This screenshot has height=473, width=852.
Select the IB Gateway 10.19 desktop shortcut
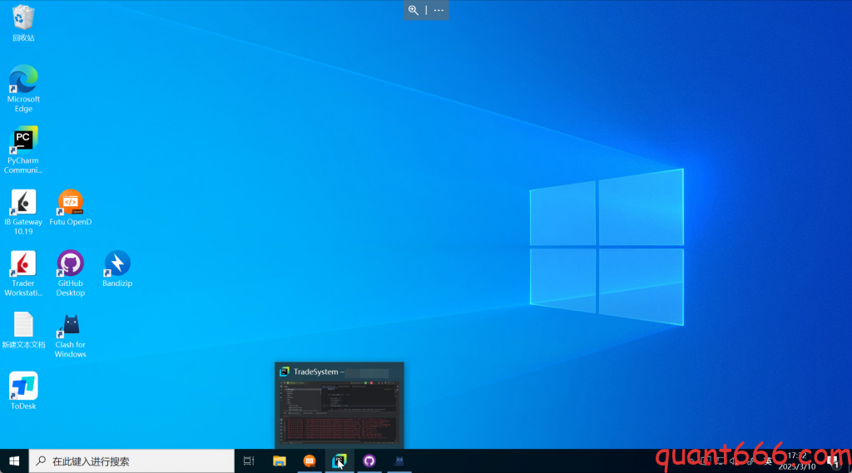(x=23, y=212)
